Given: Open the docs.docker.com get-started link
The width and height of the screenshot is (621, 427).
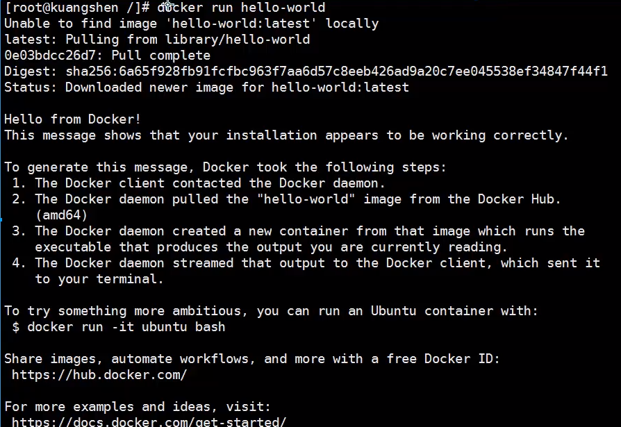Looking at the screenshot, I should 149,421.
